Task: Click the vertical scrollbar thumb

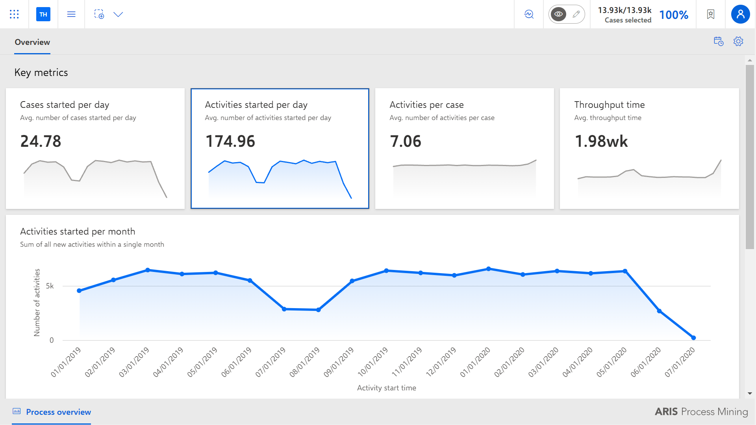Action: 750,157
